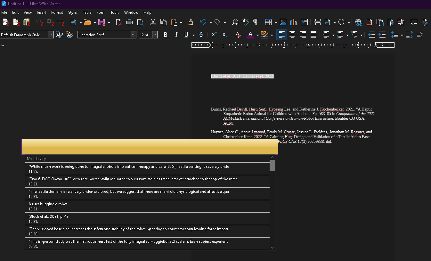
Task: Click the Print toolbar icon
Action: (129, 22)
